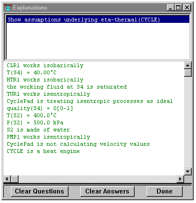Minimize the Explanations window
The image size is (196, 203).
(170, 8)
